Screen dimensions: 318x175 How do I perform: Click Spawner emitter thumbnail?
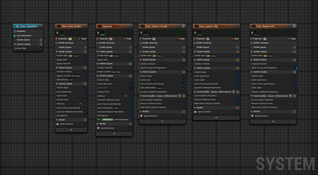pos(102,33)
